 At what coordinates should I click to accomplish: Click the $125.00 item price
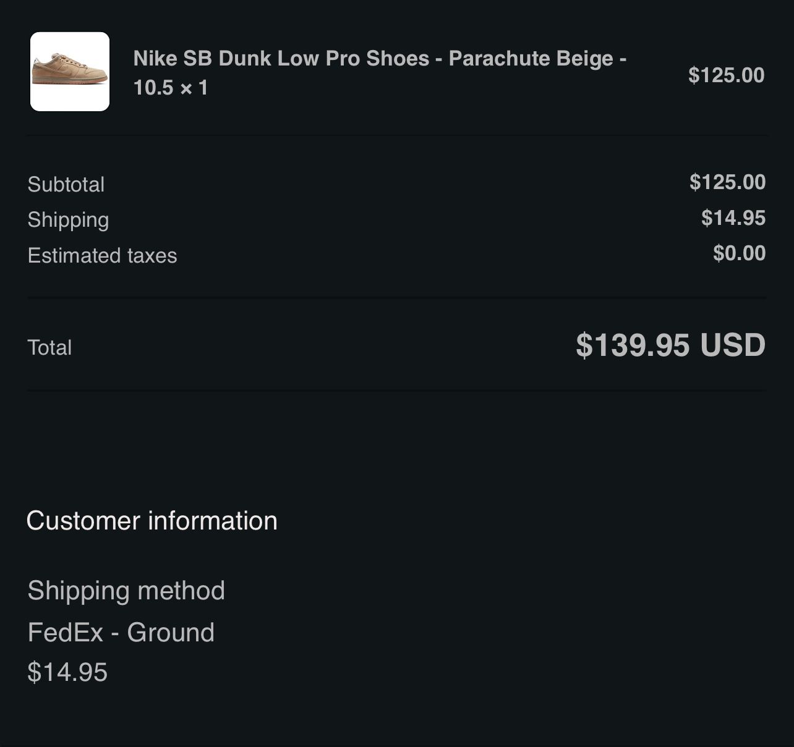726,75
